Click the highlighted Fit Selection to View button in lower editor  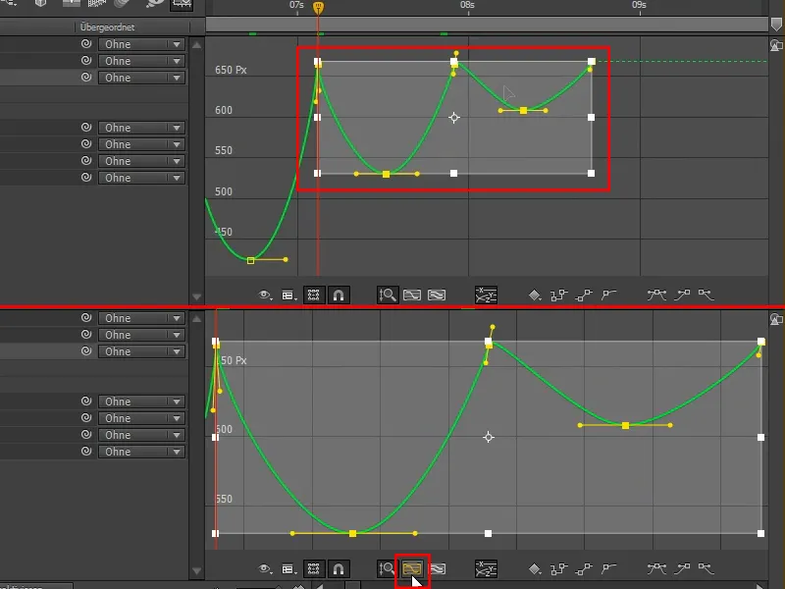[412, 569]
